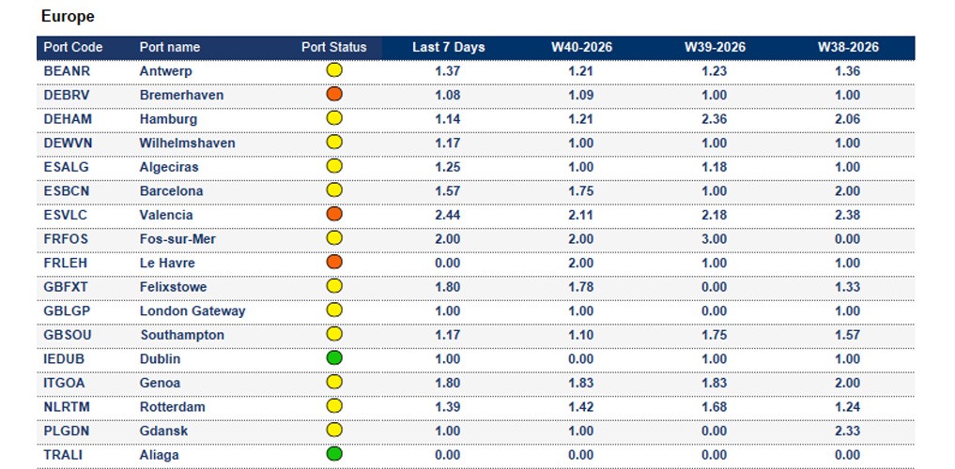The image size is (955, 469).
Task: Click the Valencia port name
Action: [x=166, y=216]
